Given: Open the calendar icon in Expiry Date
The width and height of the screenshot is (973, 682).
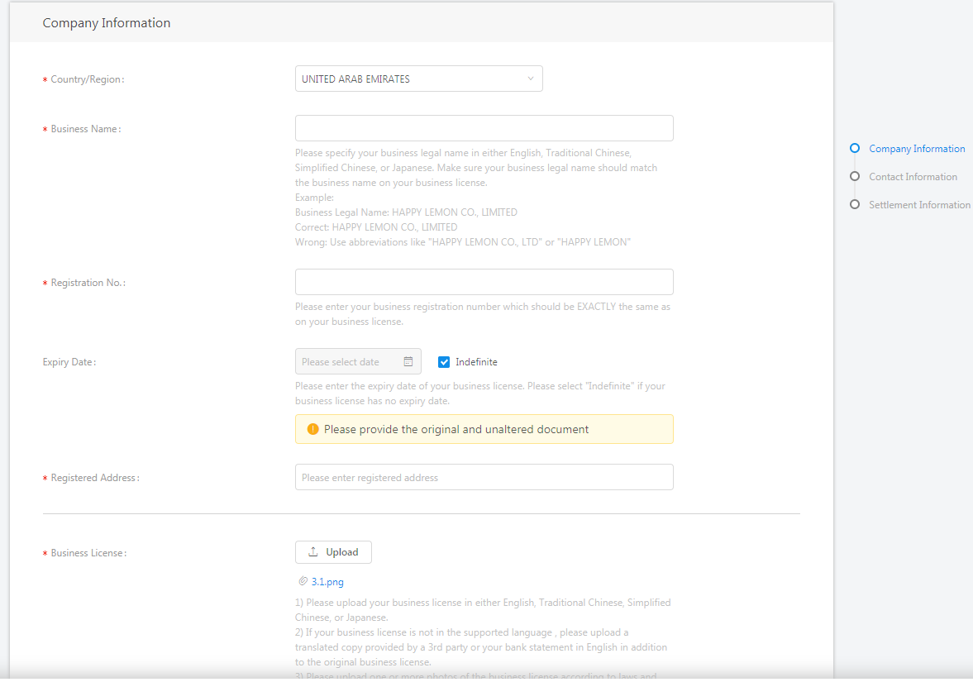Looking at the screenshot, I should 408,362.
